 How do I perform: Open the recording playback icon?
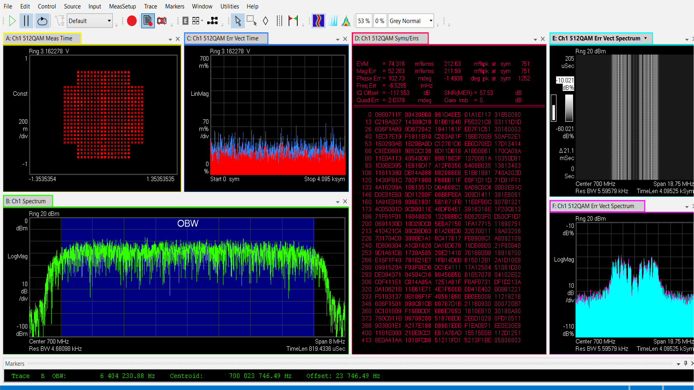(147, 21)
